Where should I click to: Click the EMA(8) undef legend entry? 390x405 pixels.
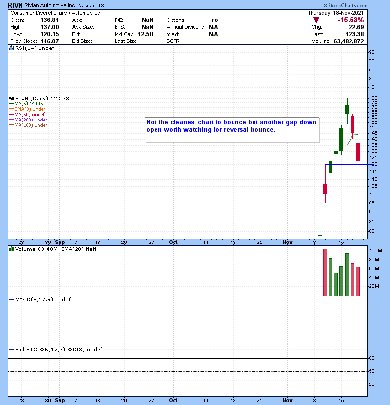[x=30, y=109]
